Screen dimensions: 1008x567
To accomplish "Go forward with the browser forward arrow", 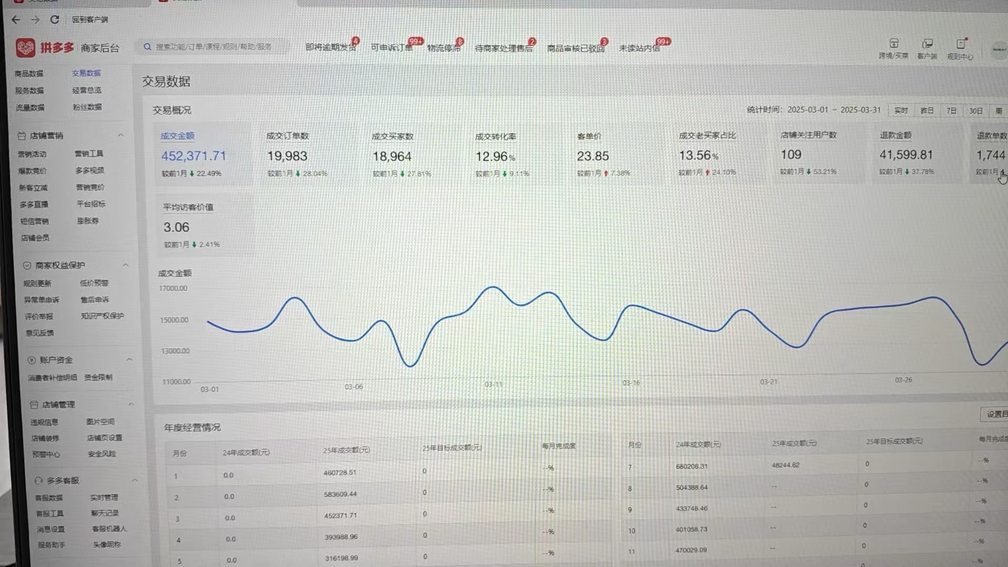I will (35, 19).
